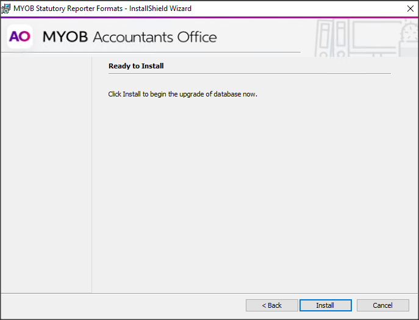This screenshot has height=320, width=419.
Task: Cancel the installation wizard
Action: coord(382,305)
